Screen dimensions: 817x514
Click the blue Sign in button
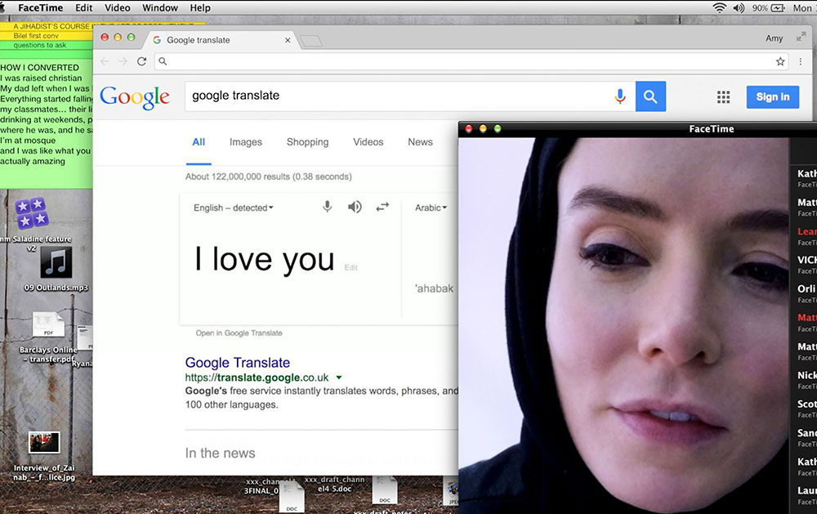tap(772, 97)
